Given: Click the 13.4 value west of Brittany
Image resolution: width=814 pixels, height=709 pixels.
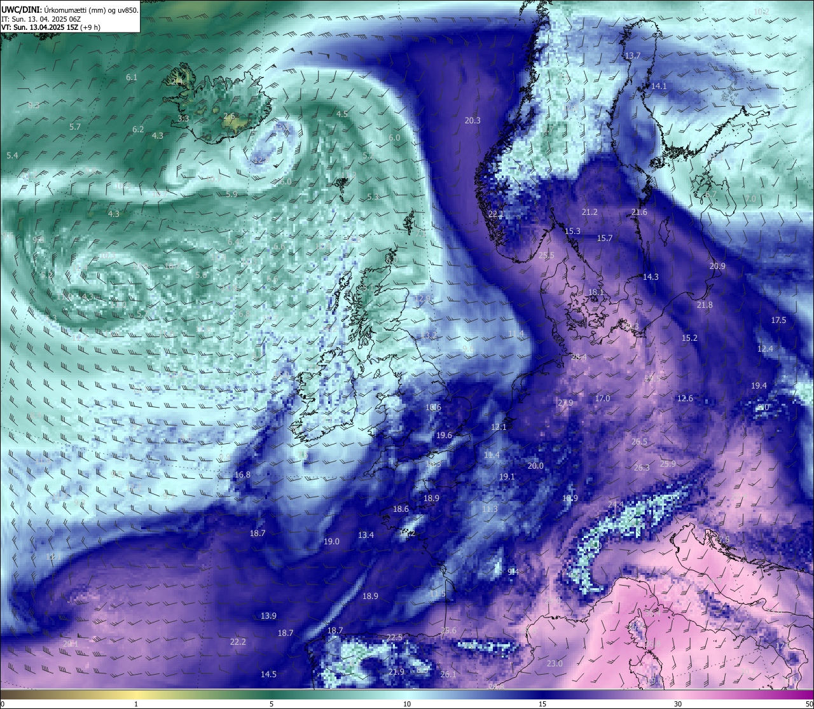Looking at the screenshot, I should tap(366, 535).
